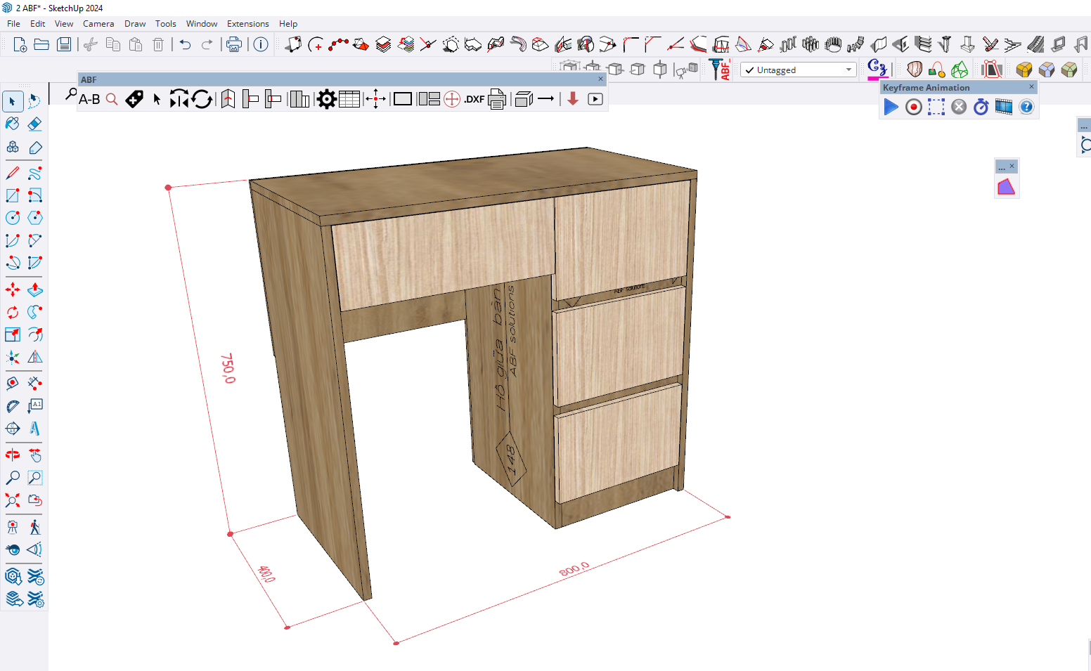Image resolution: width=1091 pixels, height=671 pixels.
Task: Expand the Draw menu
Action: coord(135,24)
